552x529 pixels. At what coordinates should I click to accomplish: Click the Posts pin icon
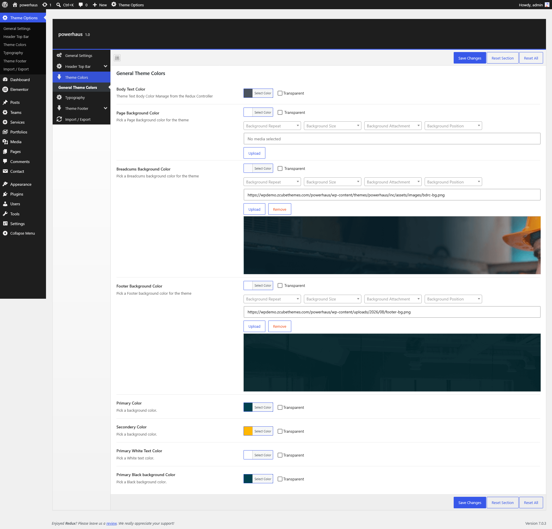click(5, 102)
